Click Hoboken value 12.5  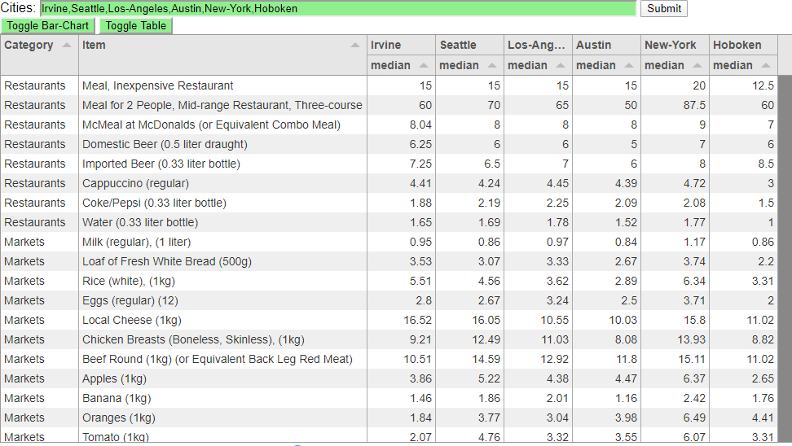[763, 85]
